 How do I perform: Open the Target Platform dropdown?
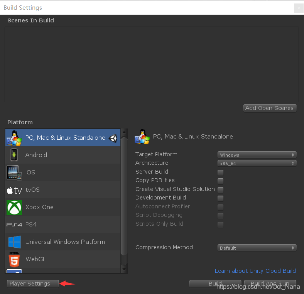pyautogui.click(x=257, y=155)
